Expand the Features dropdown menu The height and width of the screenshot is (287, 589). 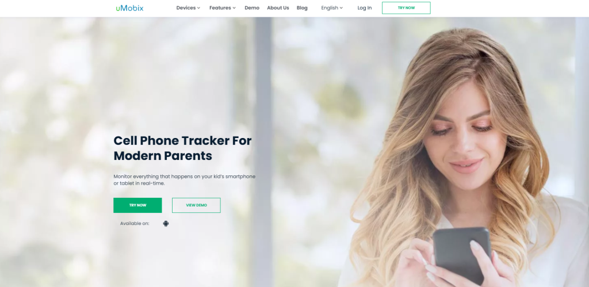pos(223,8)
